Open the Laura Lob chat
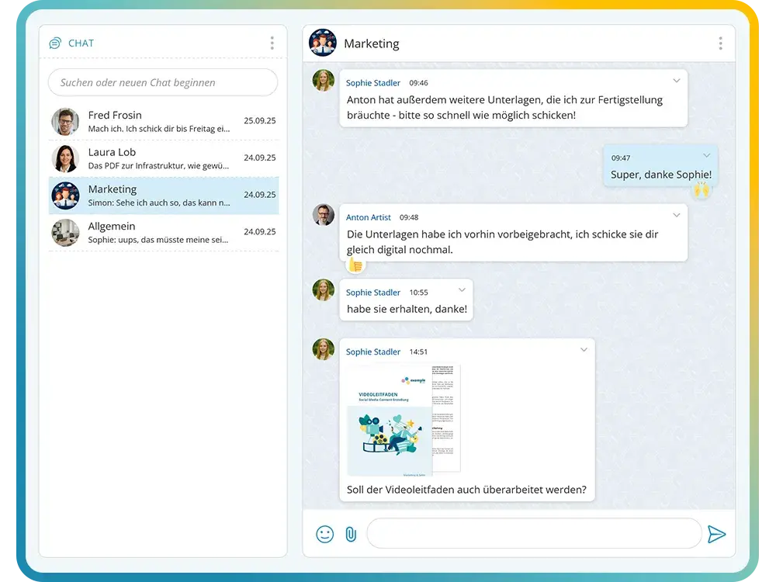This screenshot has width=776, height=582. click(x=164, y=159)
